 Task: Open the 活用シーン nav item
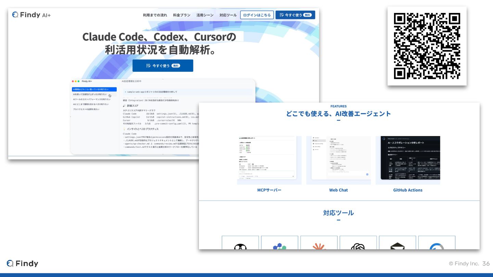pyautogui.click(x=205, y=15)
